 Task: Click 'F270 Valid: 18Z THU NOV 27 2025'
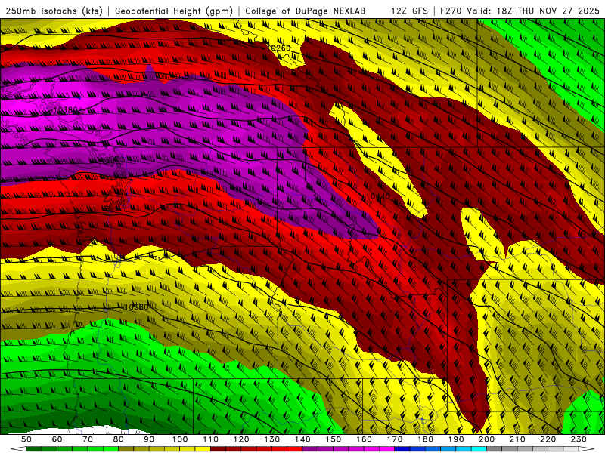coord(520,11)
